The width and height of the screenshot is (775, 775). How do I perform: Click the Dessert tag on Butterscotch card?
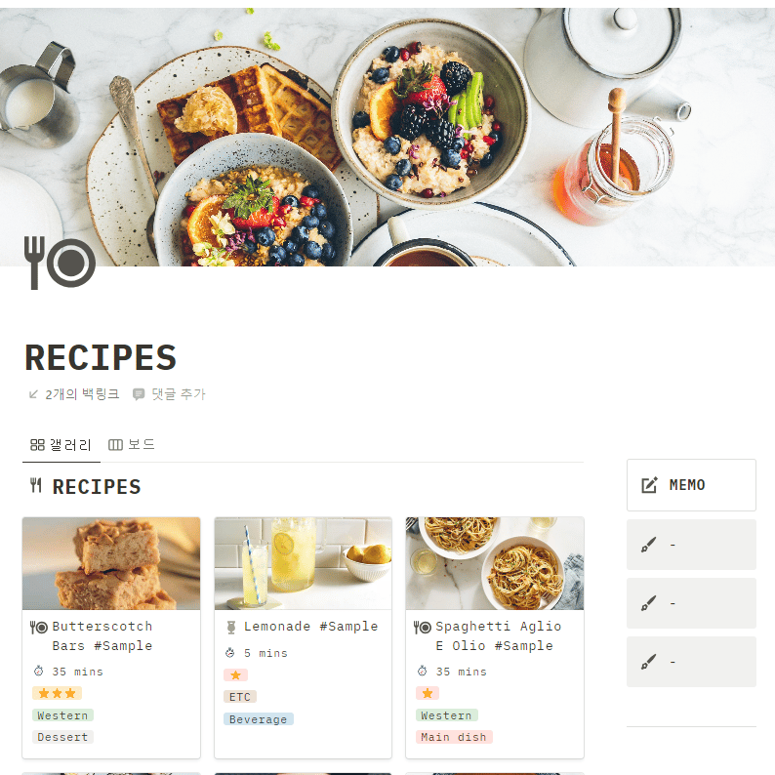pos(62,737)
